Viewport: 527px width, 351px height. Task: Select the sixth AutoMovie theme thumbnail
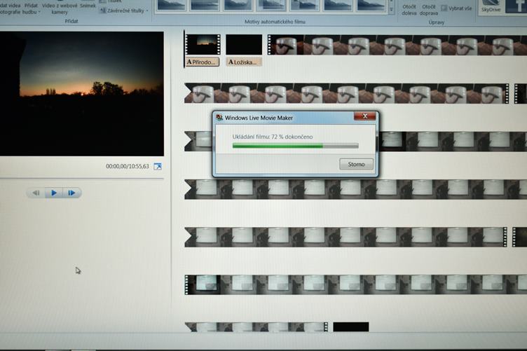point(338,5)
